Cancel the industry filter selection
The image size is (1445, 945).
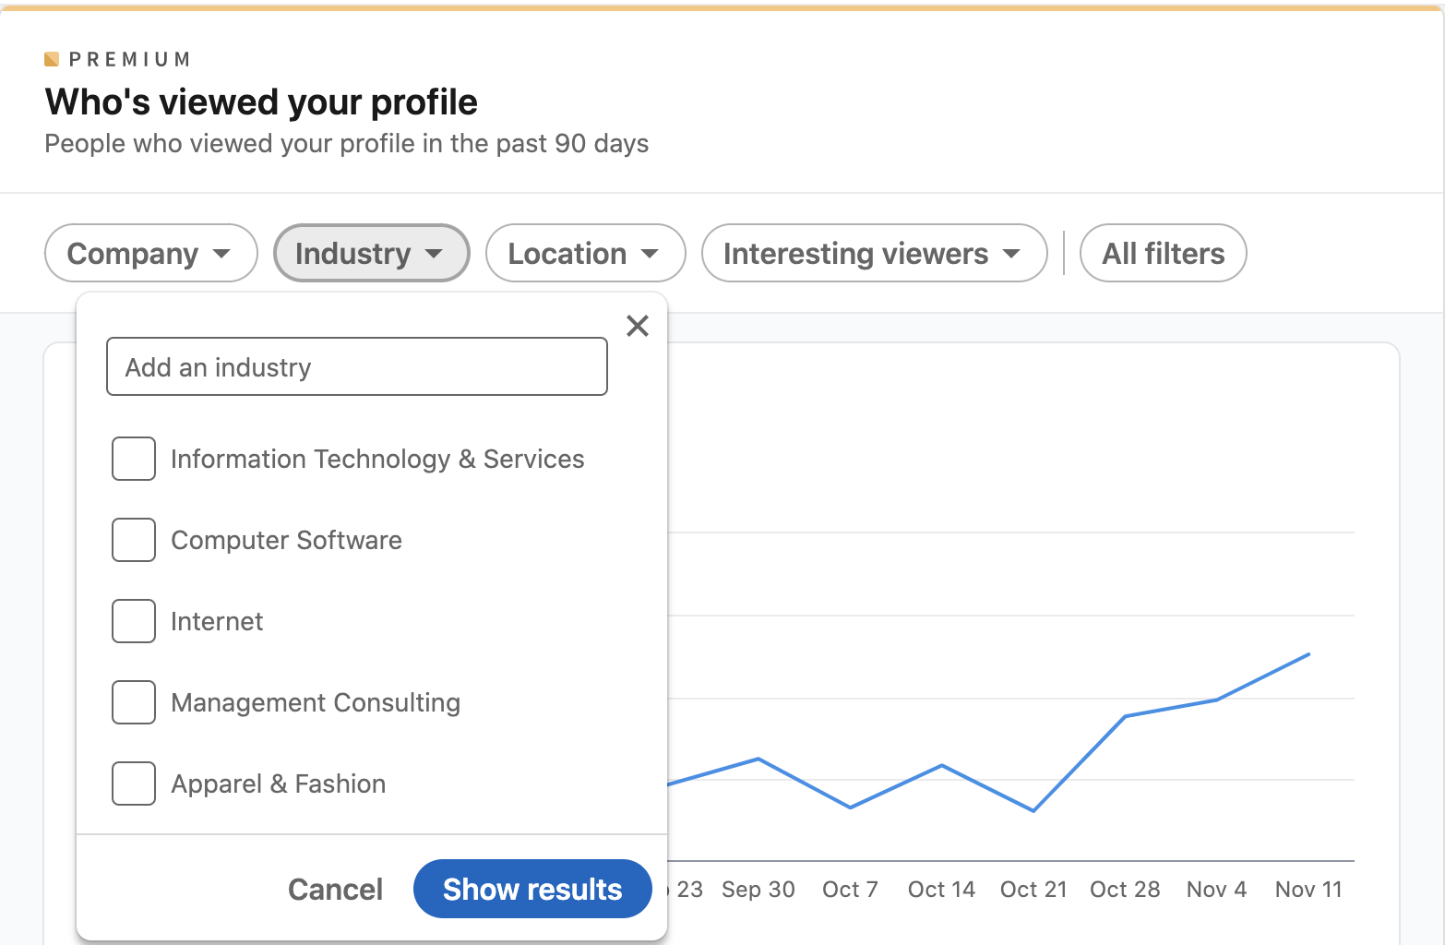tap(335, 889)
